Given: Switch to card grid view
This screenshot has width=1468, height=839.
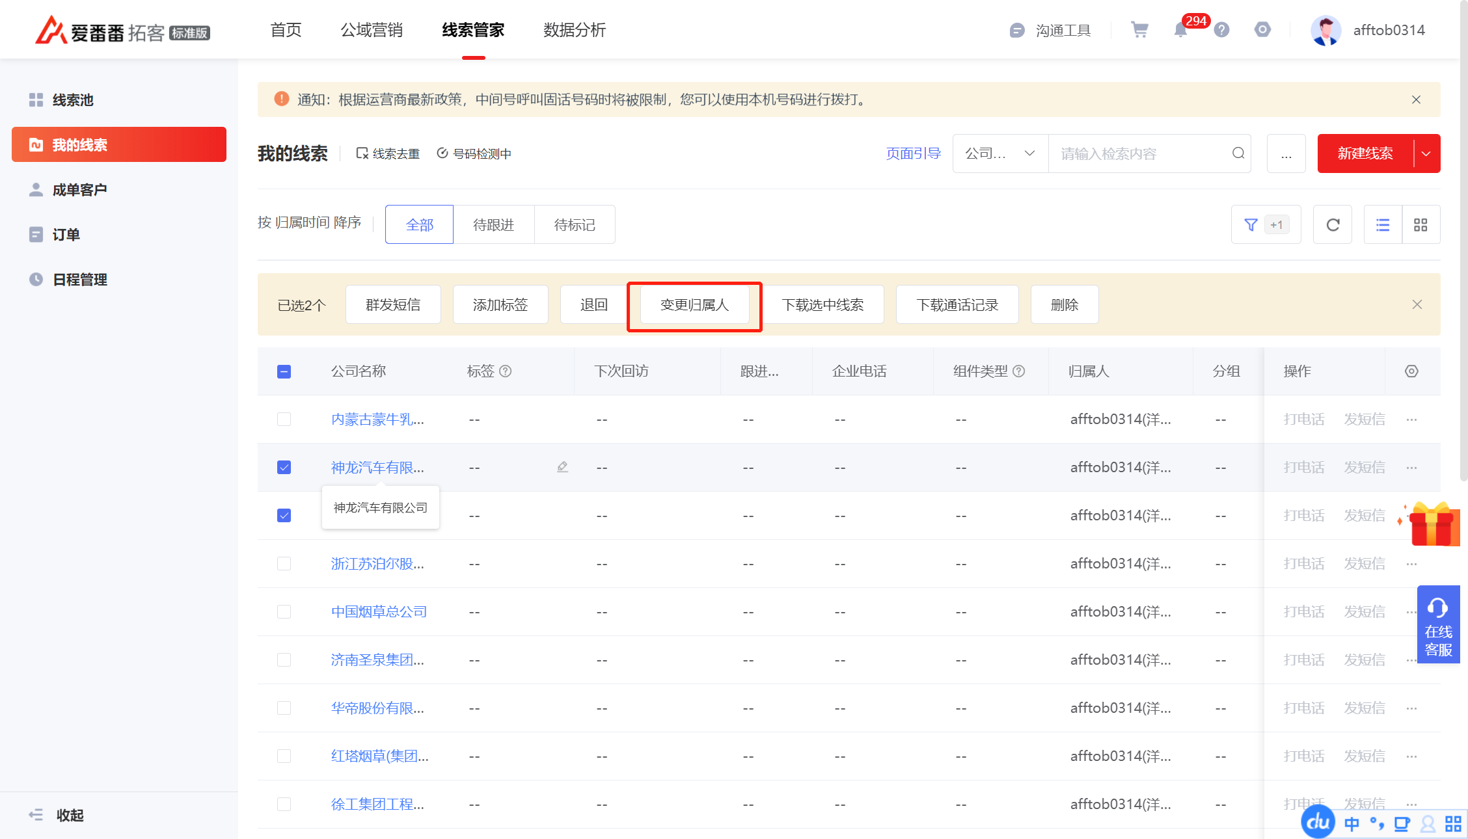Looking at the screenshot, I should click(x=1420, y=225).
